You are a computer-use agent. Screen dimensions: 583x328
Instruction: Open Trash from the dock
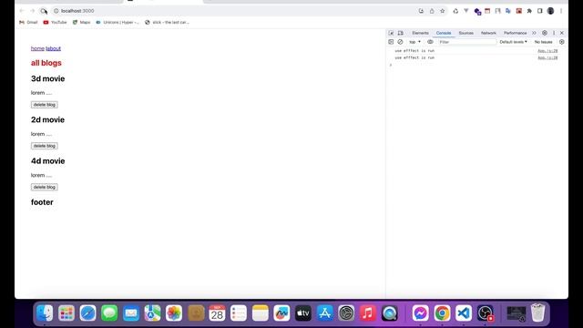click(537, 313)
